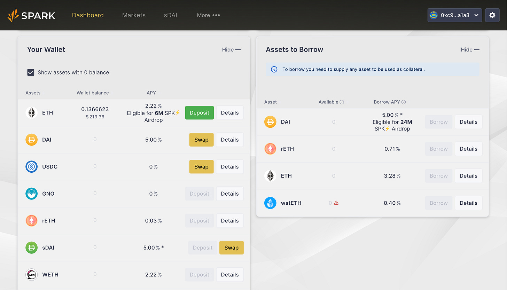Click the USDC token icon
Viewport: 507px width, 290px height.
tap(32, 167)
